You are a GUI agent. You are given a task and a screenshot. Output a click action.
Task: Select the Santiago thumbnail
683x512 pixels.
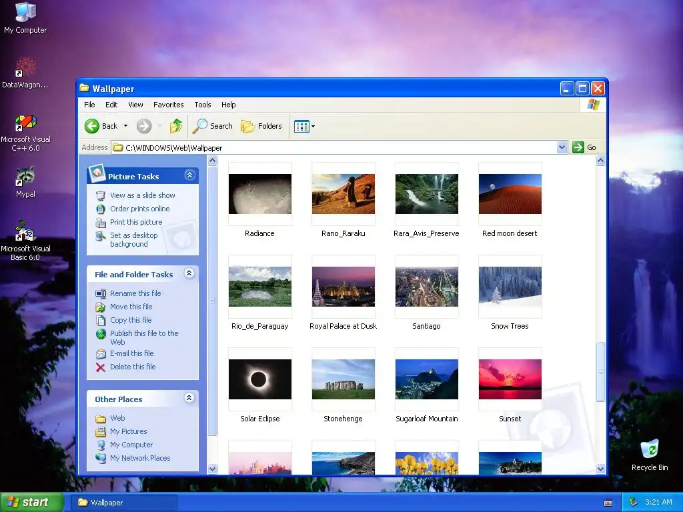(x=426, y=287)
